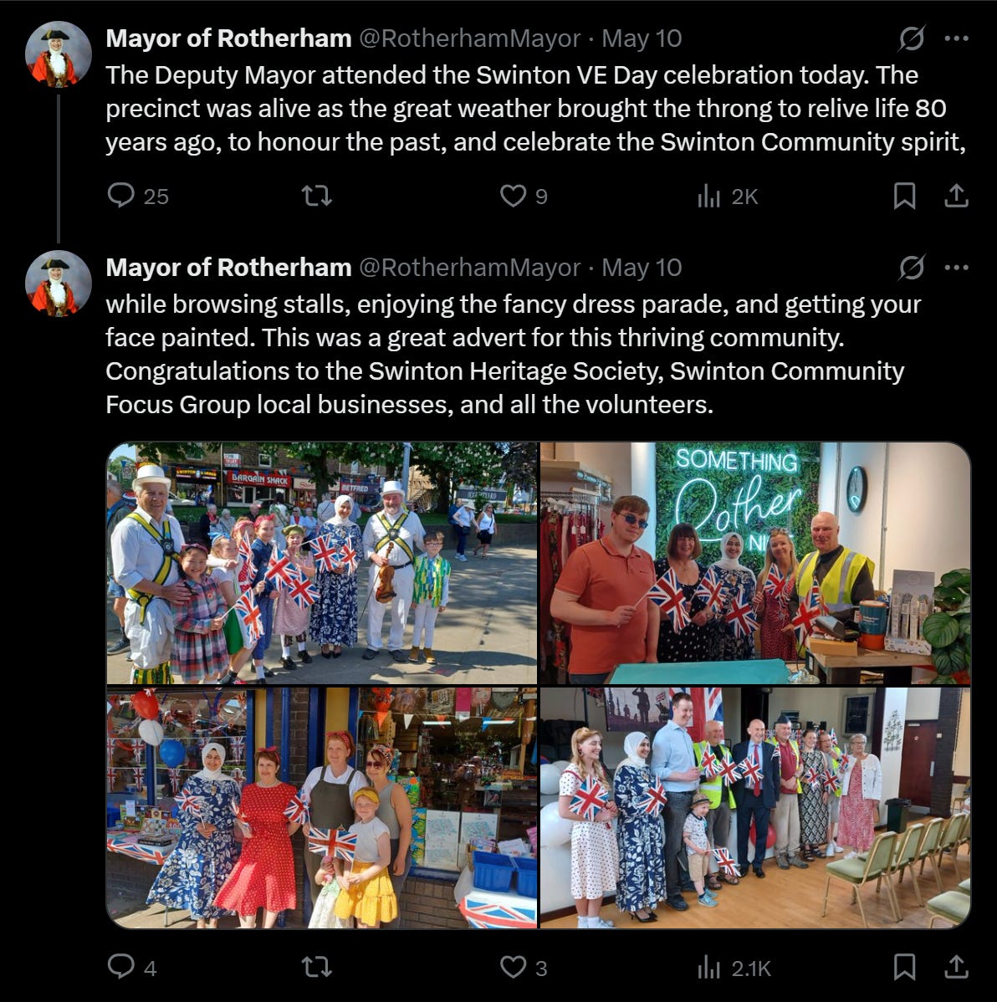Repost the first Swinton VE Day tweet
This screenshot has height=1002, width=997.
pyautogui.click(x=316, y=196)
